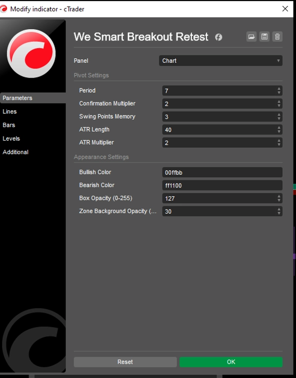This screenshot has height=378, width=296.
Task: Click the Bullish Color field showing 00ffbb
Action: [x=222, y=172]
